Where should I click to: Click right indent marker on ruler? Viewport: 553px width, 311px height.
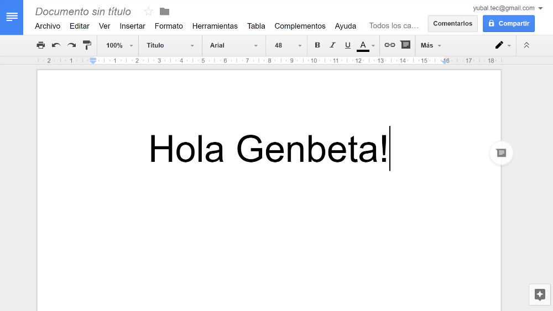[x=445, y=62]
